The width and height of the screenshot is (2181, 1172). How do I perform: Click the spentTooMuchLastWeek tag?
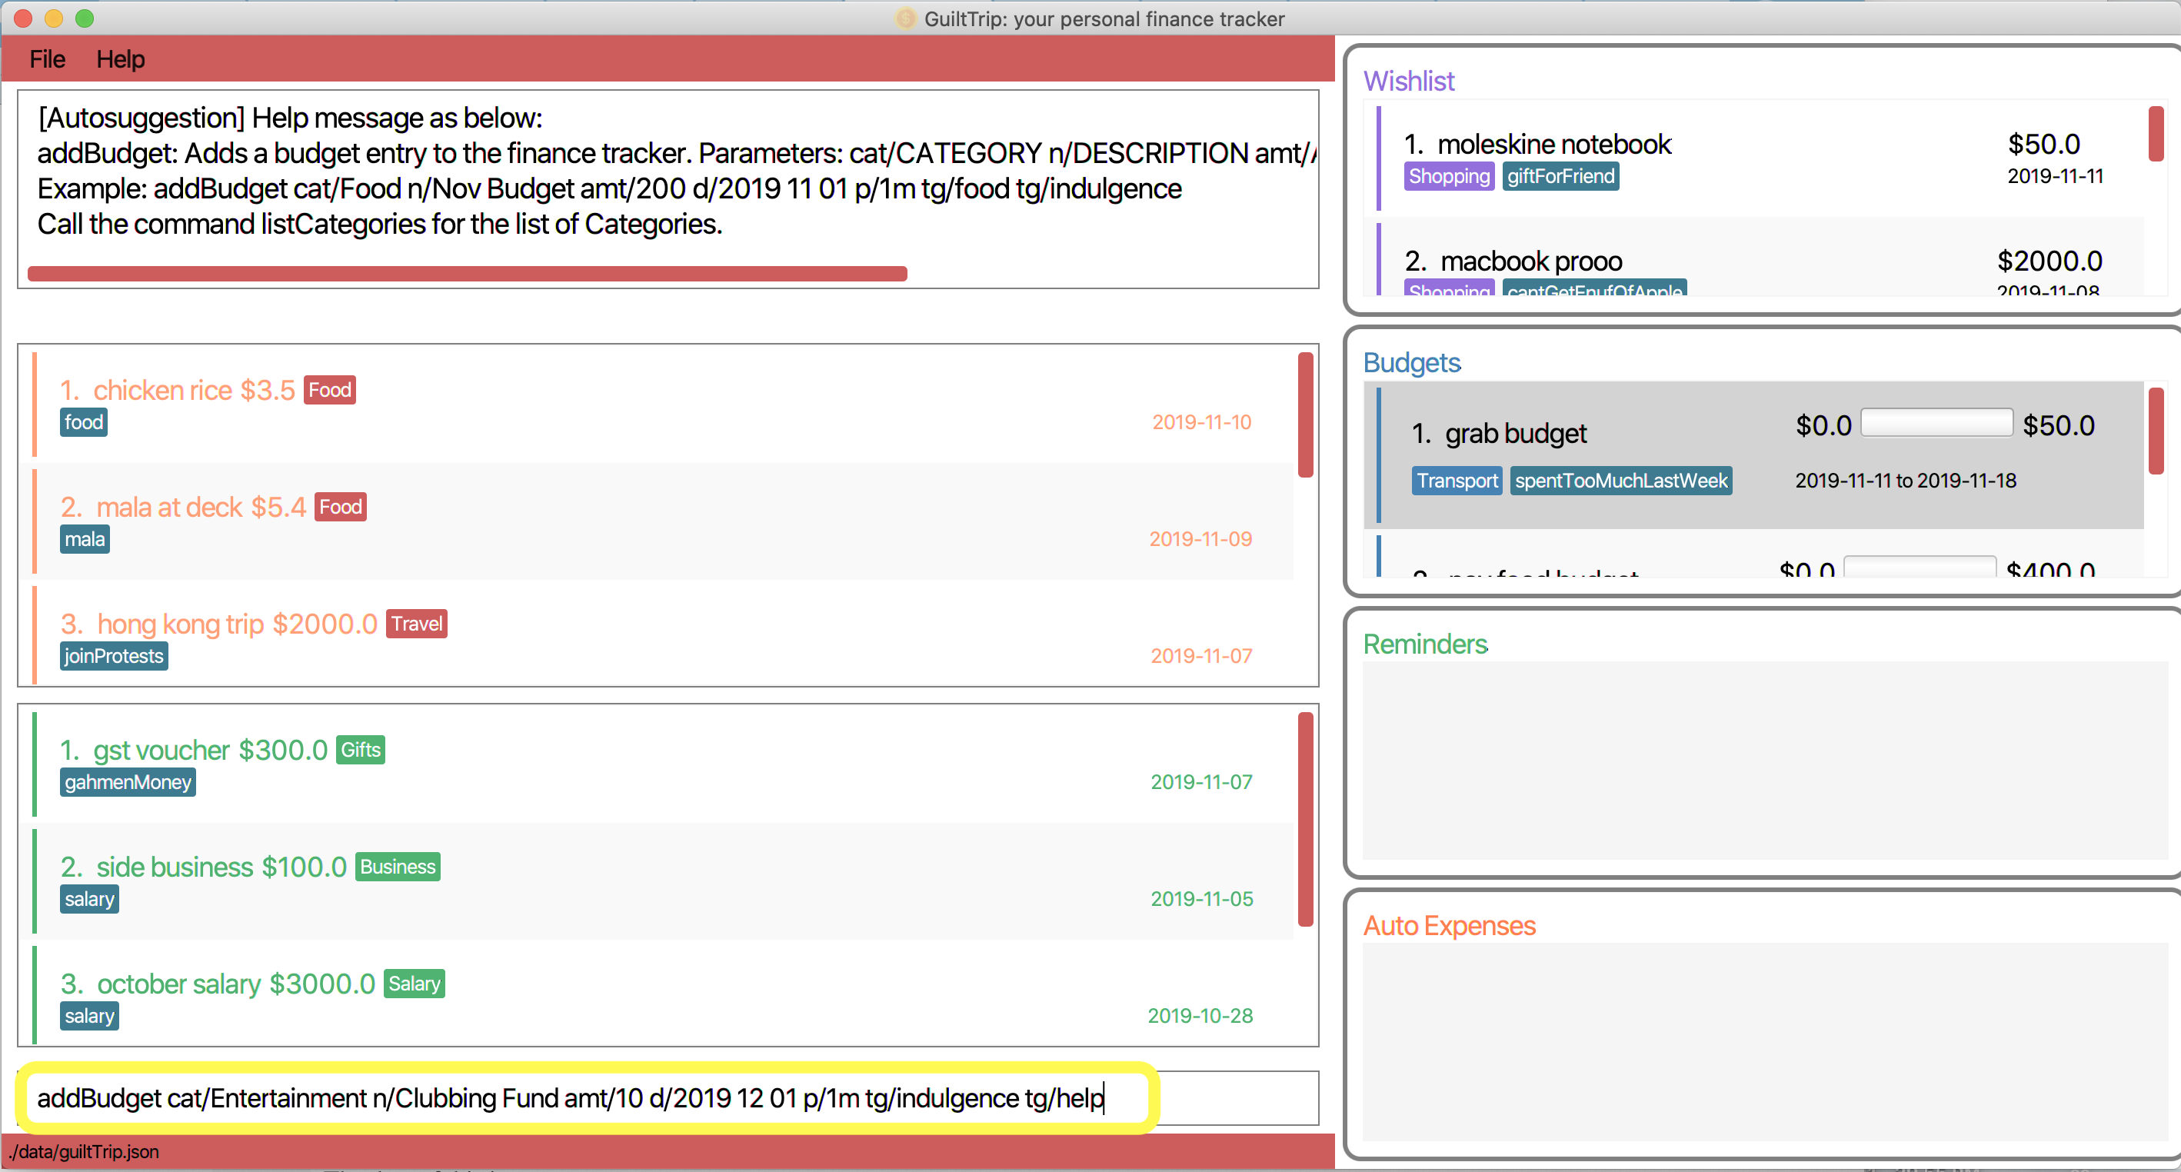coord(1620,480)
